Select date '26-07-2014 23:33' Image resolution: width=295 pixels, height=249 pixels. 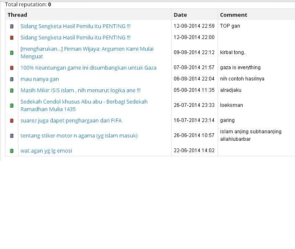click(x=194, y=105)
